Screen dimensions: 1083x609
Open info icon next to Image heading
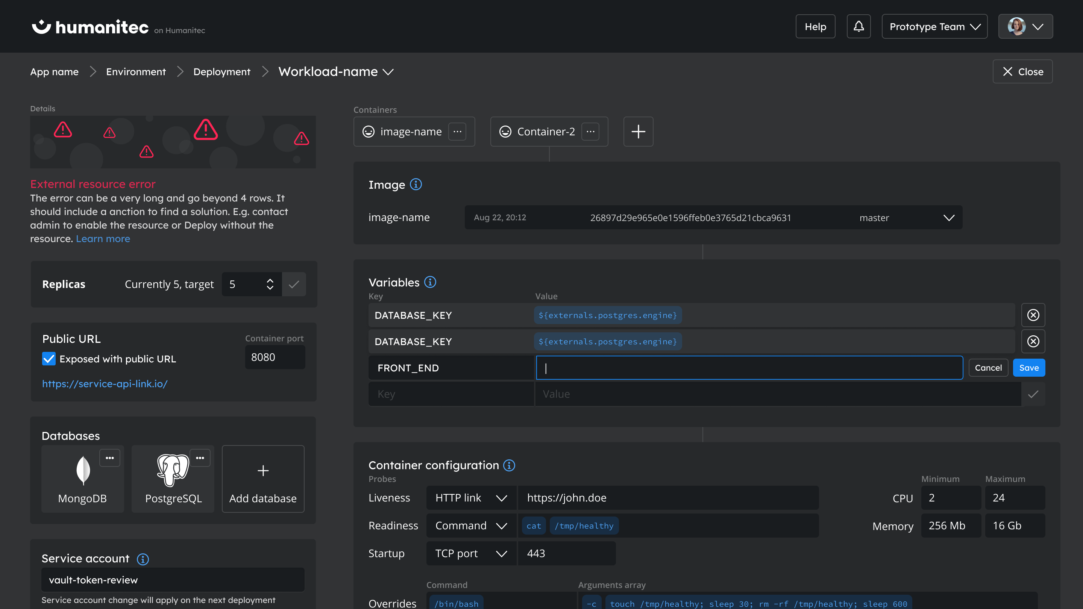click(416, 184)
